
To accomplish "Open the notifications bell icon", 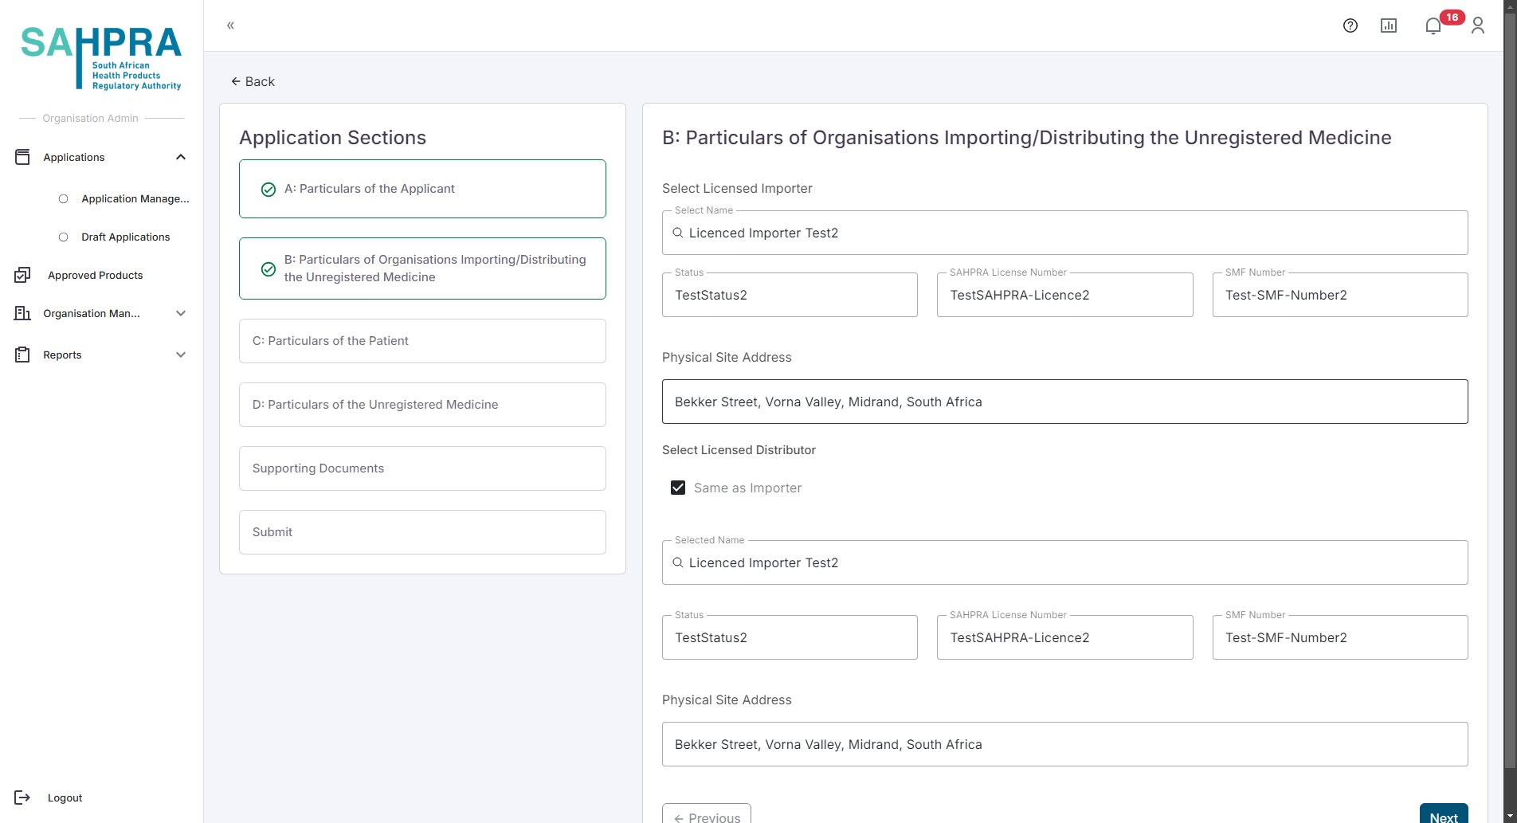I will (x=1433, y=25).
